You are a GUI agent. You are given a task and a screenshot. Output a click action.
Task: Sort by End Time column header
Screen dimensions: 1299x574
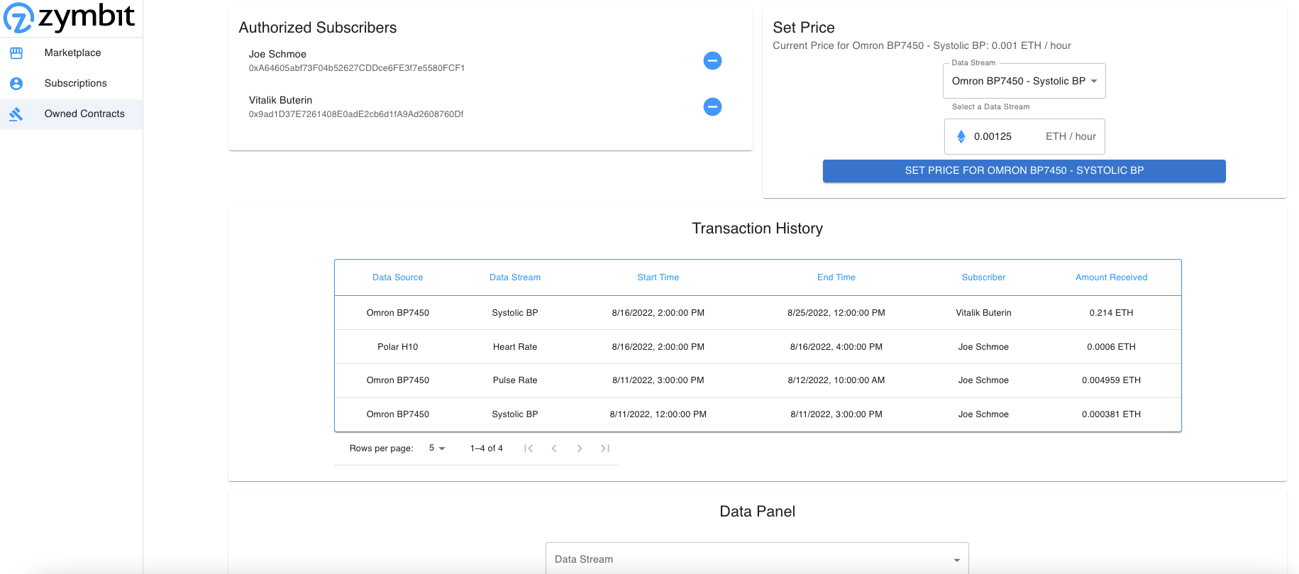[x=836, y=277]
